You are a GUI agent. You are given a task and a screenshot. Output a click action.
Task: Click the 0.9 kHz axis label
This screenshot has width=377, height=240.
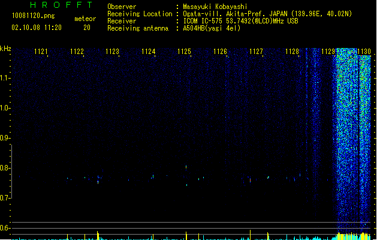pos(5,138)
